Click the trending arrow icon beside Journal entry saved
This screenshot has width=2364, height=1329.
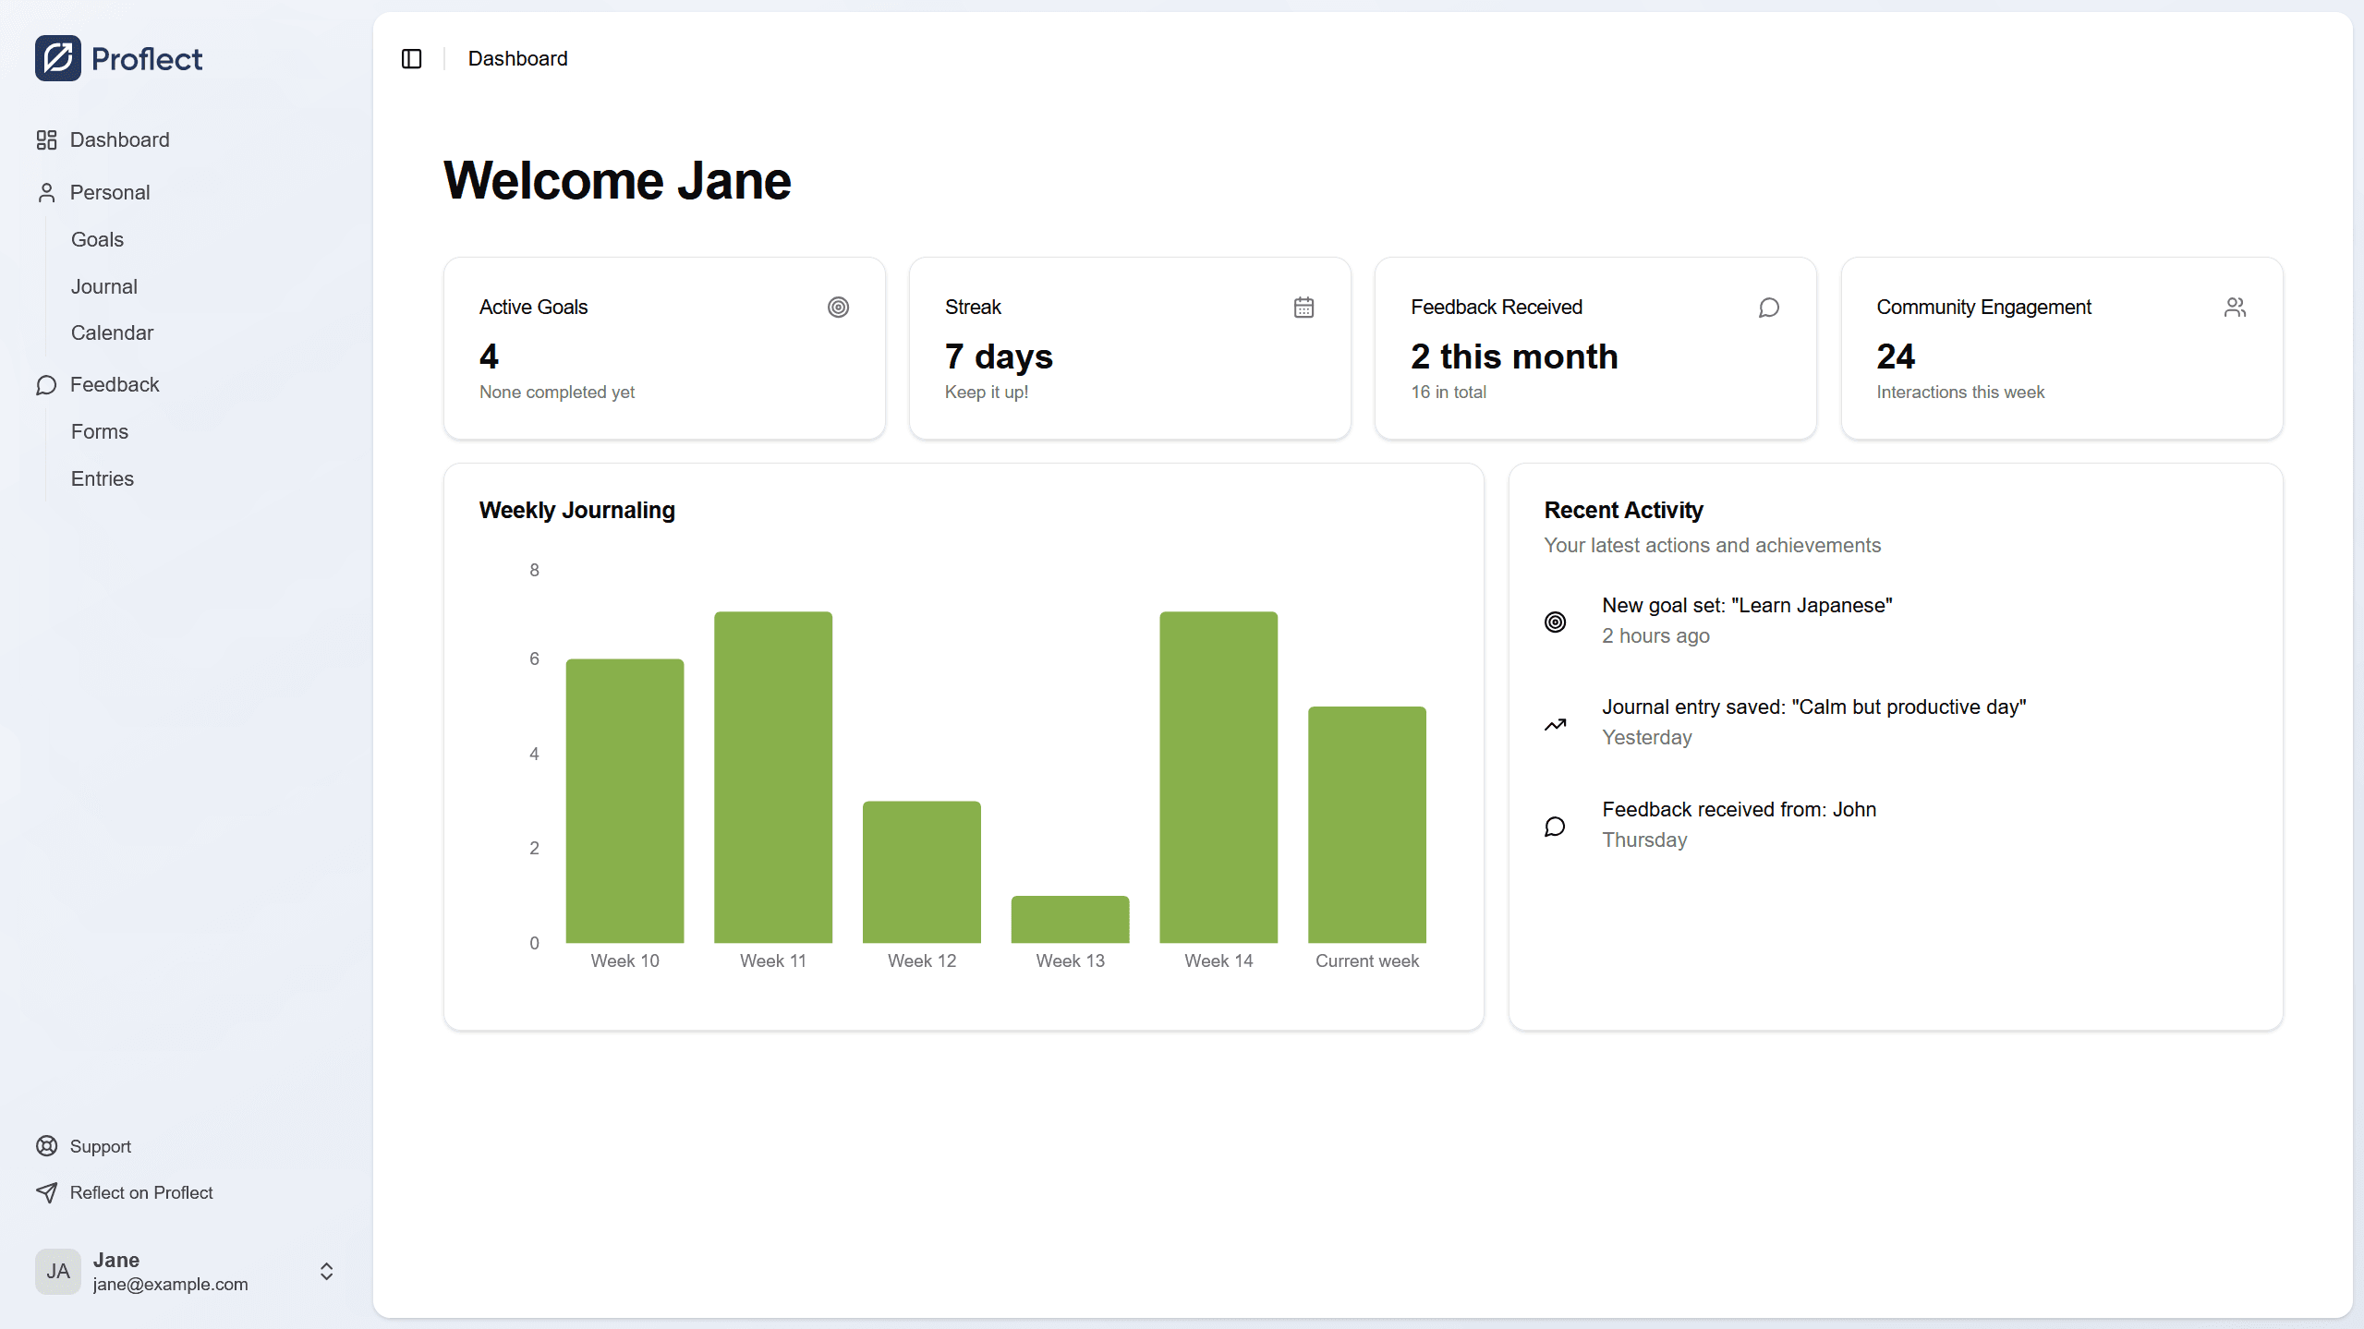[x=1556, y=724]
